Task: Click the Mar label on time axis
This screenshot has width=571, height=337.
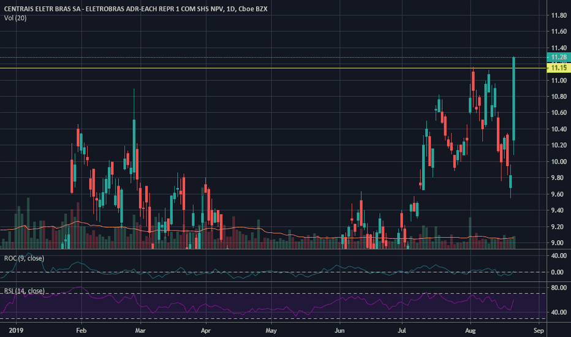Action: point(140,330)
